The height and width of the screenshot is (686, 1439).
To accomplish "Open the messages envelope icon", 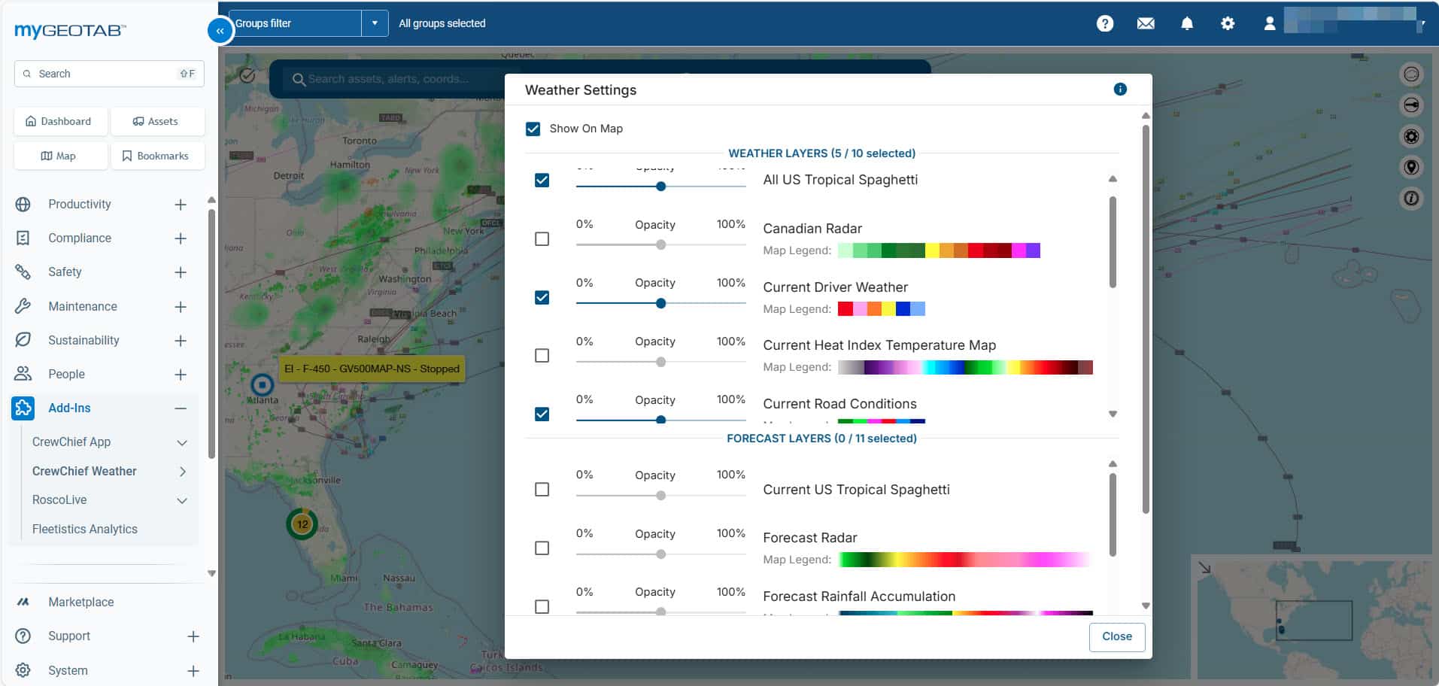I will point(1146,23).
